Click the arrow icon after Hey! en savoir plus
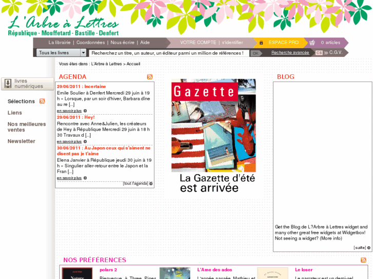Screen dimensions: 373x279 pos(85,141)
